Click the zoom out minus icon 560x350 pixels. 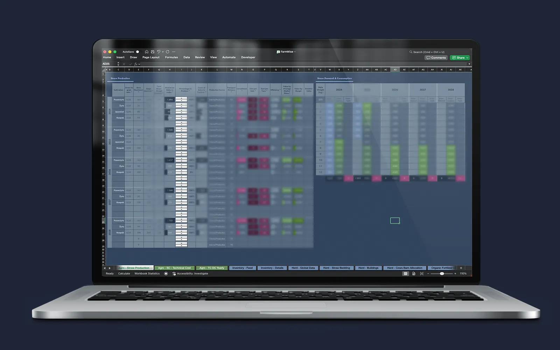tap(428, 274)
